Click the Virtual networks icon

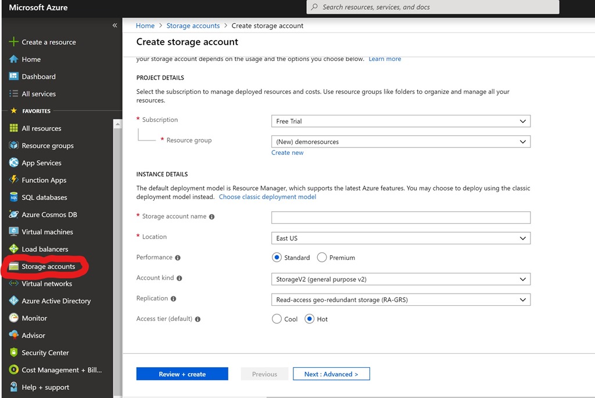(x=14, y=283)
